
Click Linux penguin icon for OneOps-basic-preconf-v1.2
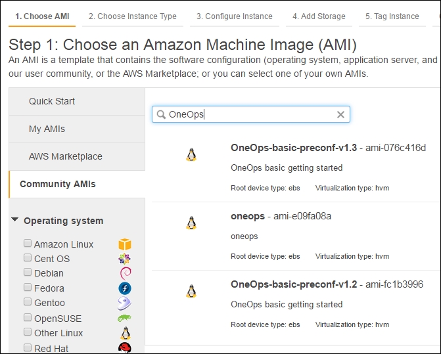point(191,291)
